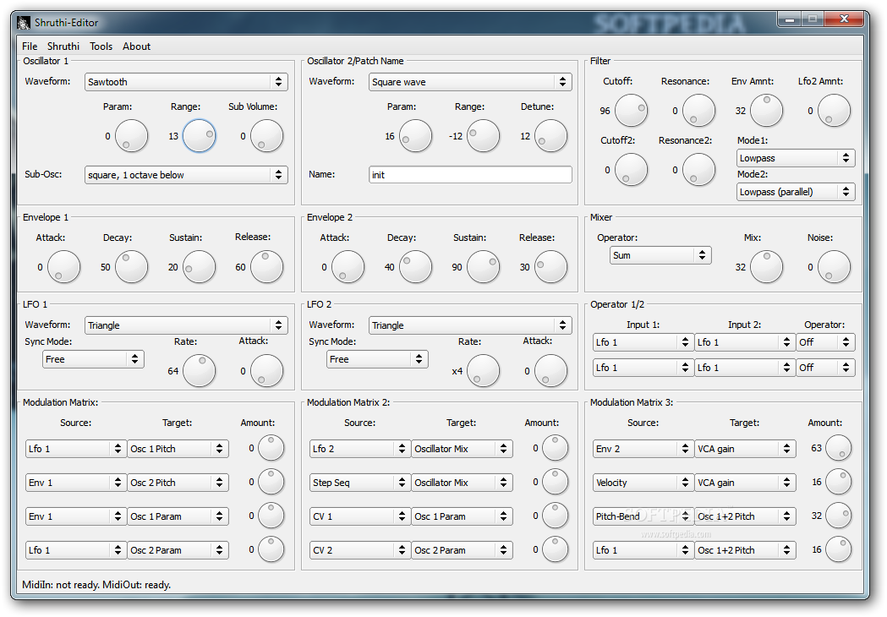Open the Shruthi menu
The image size is (887, 617).
(x=63, y=46)
